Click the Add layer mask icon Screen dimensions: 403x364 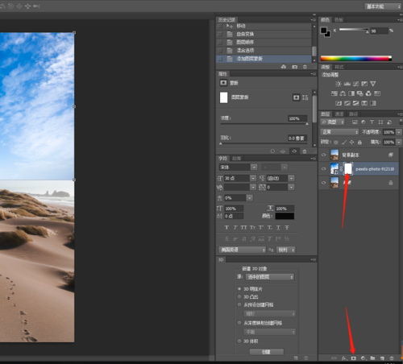354,358
